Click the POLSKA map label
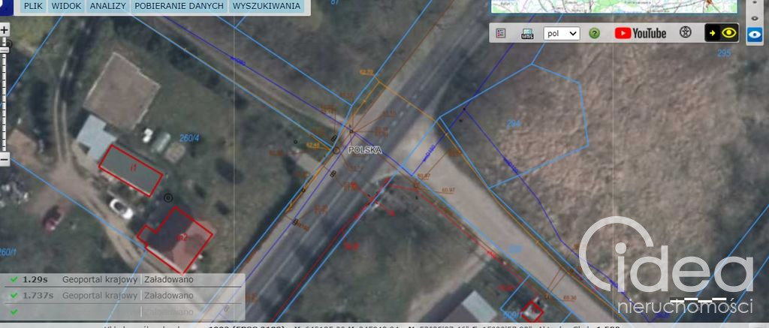Image resolution: width=769 pixels, height=328 pixels. (364, 151)
